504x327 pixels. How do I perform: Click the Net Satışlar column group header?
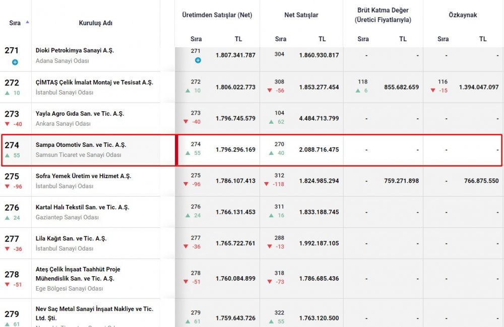click(x=301, y=15)
